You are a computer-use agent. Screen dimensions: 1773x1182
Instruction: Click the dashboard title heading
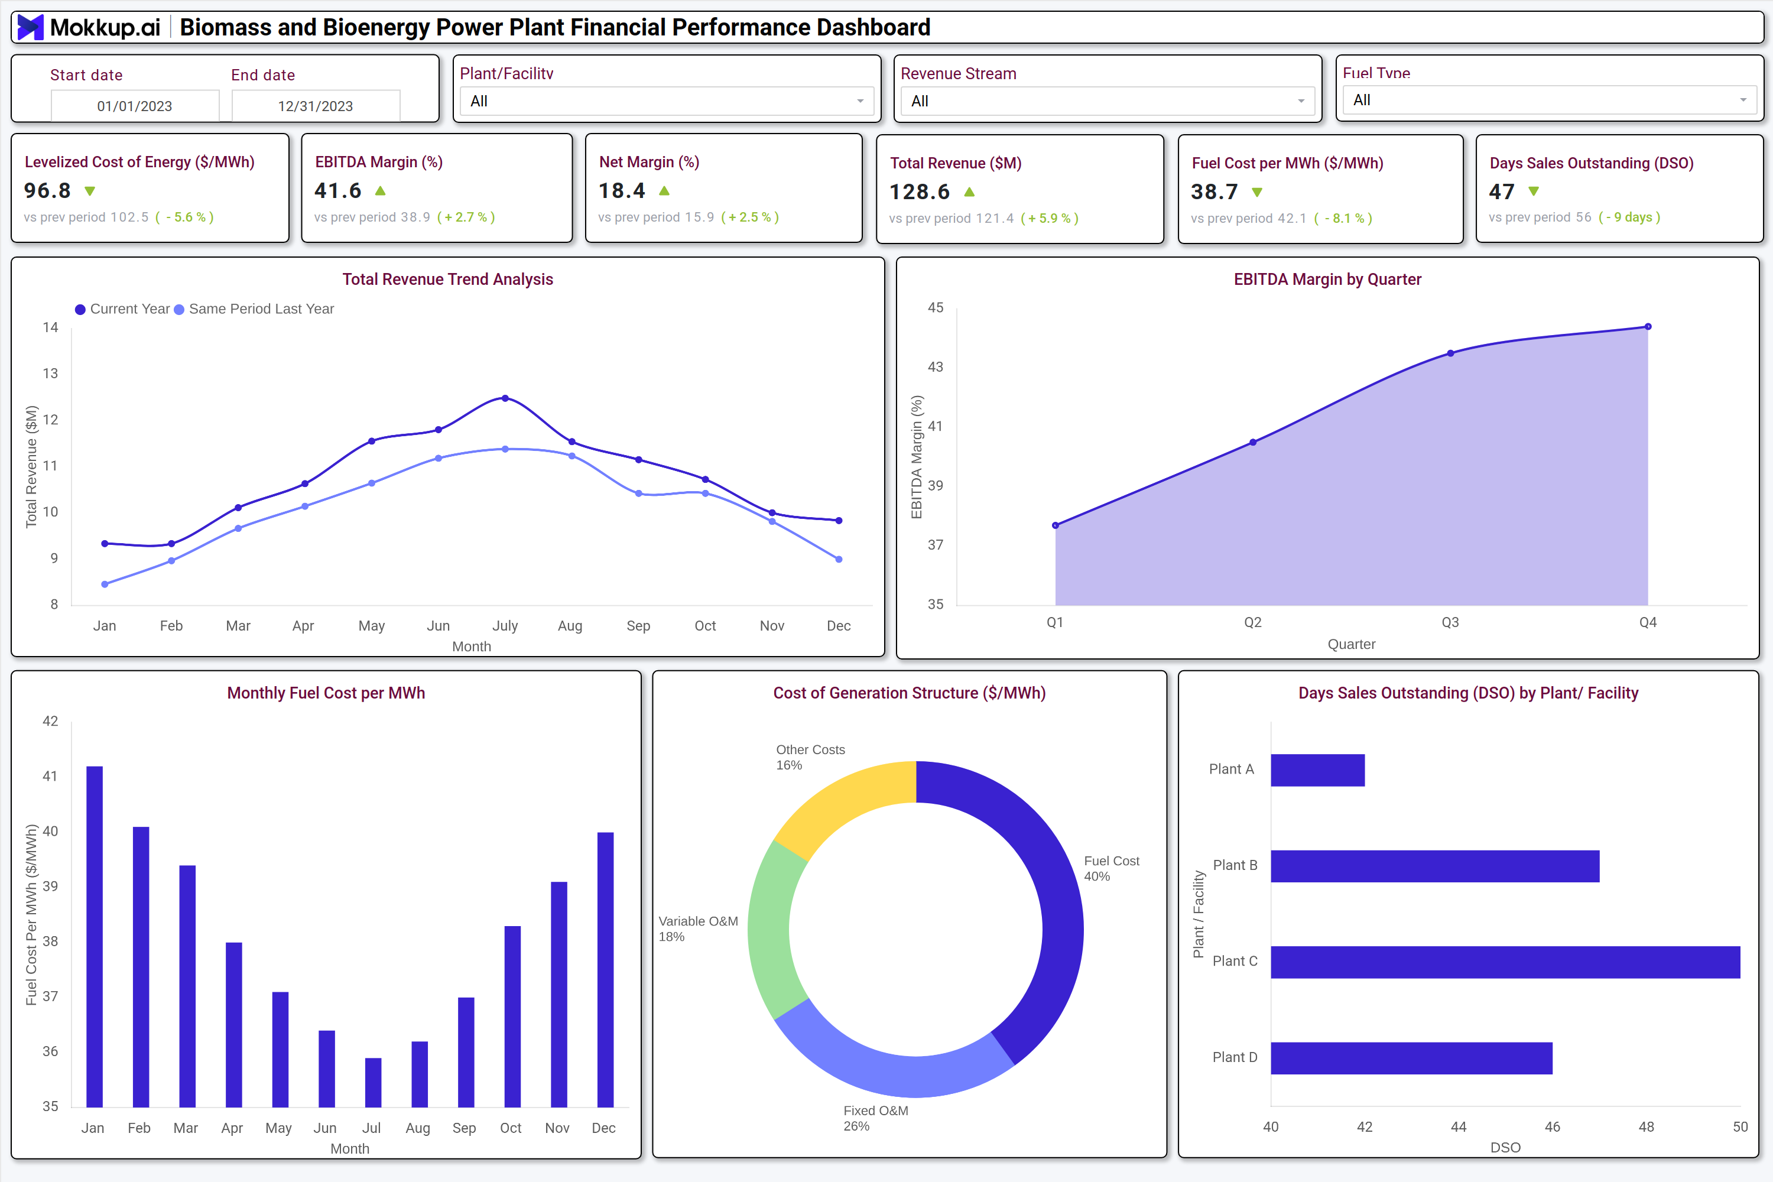[x=555, y=27]
